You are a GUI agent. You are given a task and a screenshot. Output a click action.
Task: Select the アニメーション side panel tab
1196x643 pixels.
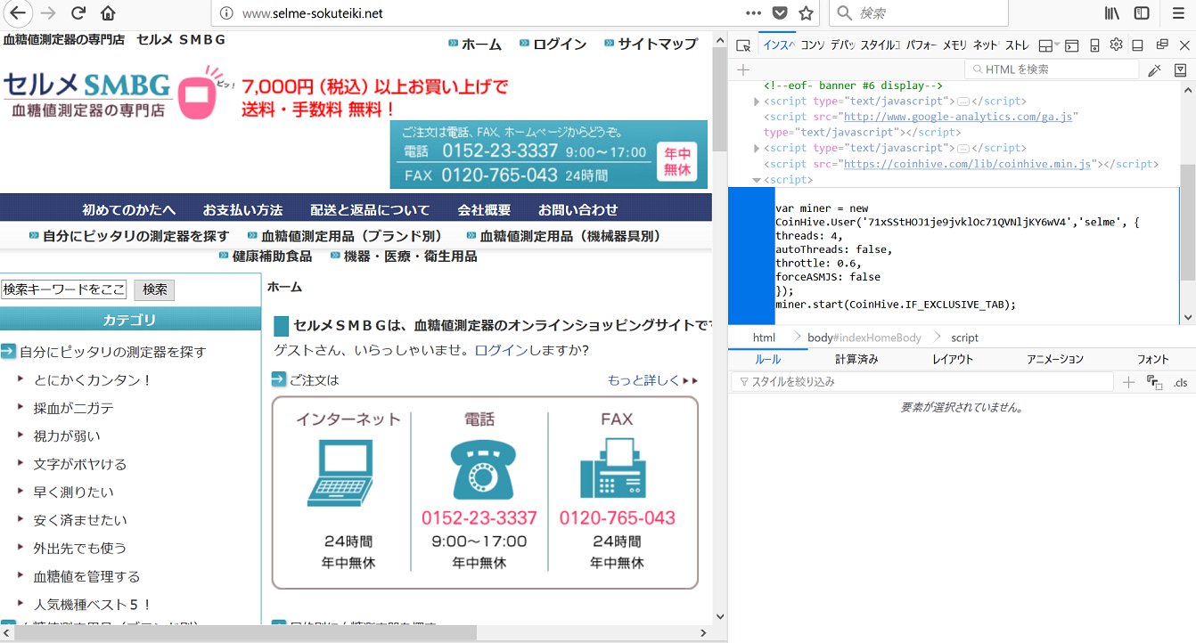pos(1055,360)
